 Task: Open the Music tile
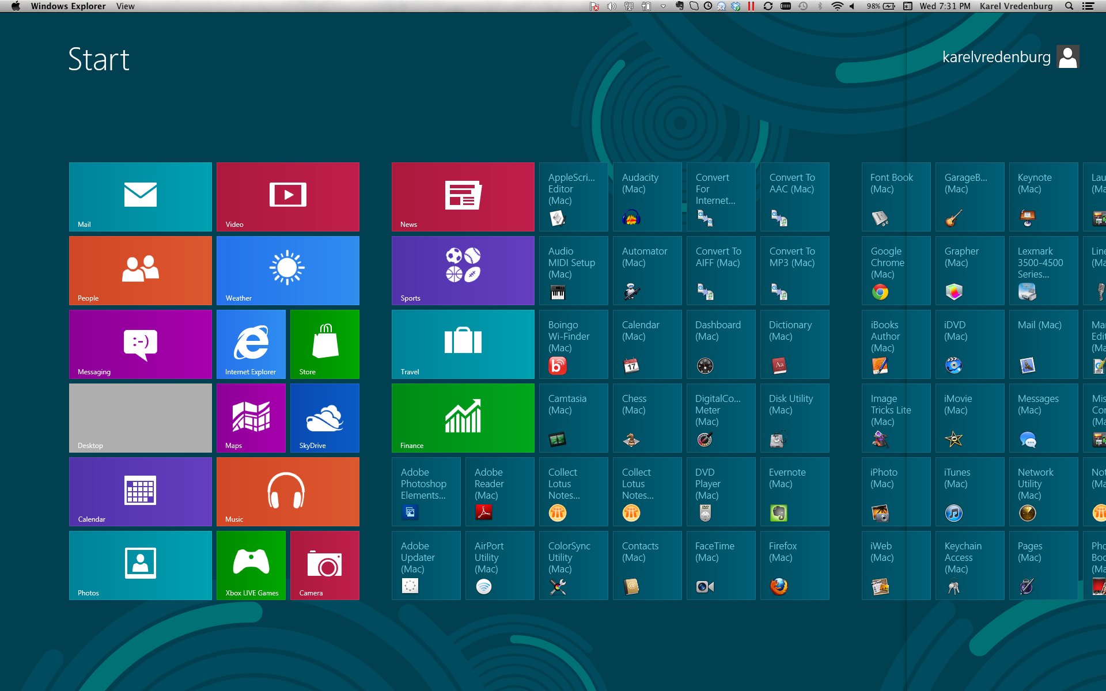pyautogui.click(x=288, y=492)
